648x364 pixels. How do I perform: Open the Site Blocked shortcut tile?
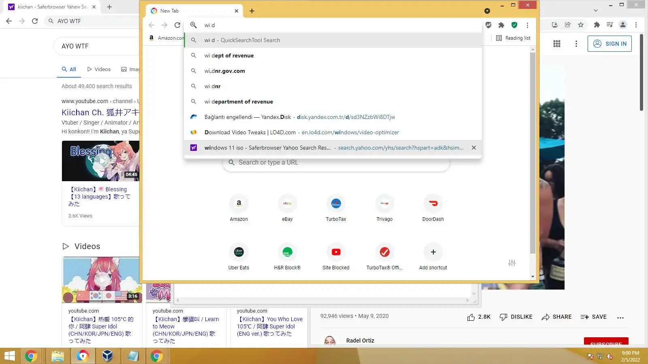pos(336,256)
